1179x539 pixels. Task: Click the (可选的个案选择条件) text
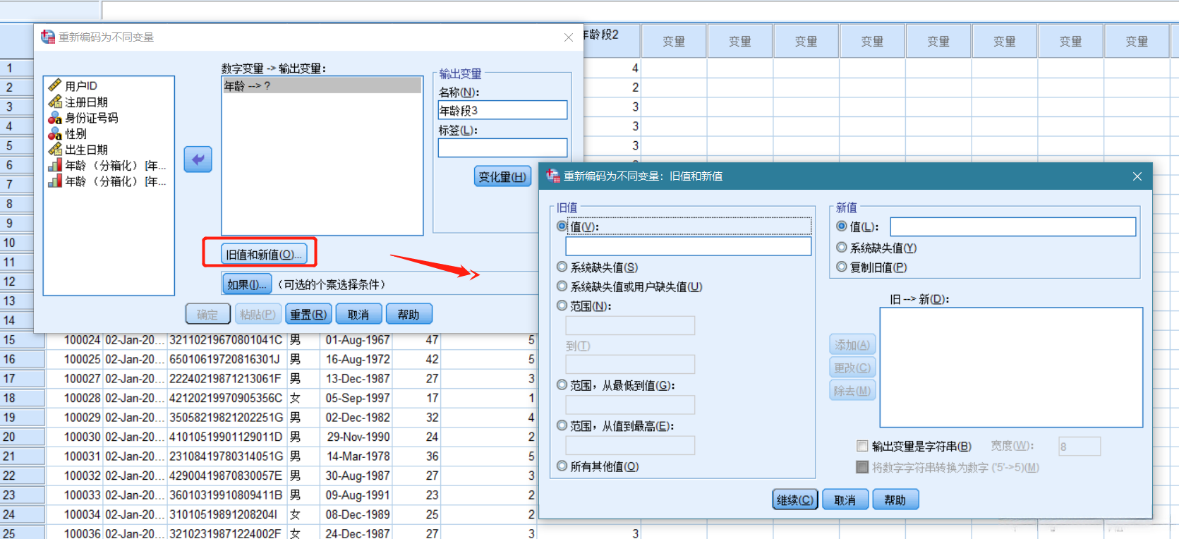coord(332,284)
